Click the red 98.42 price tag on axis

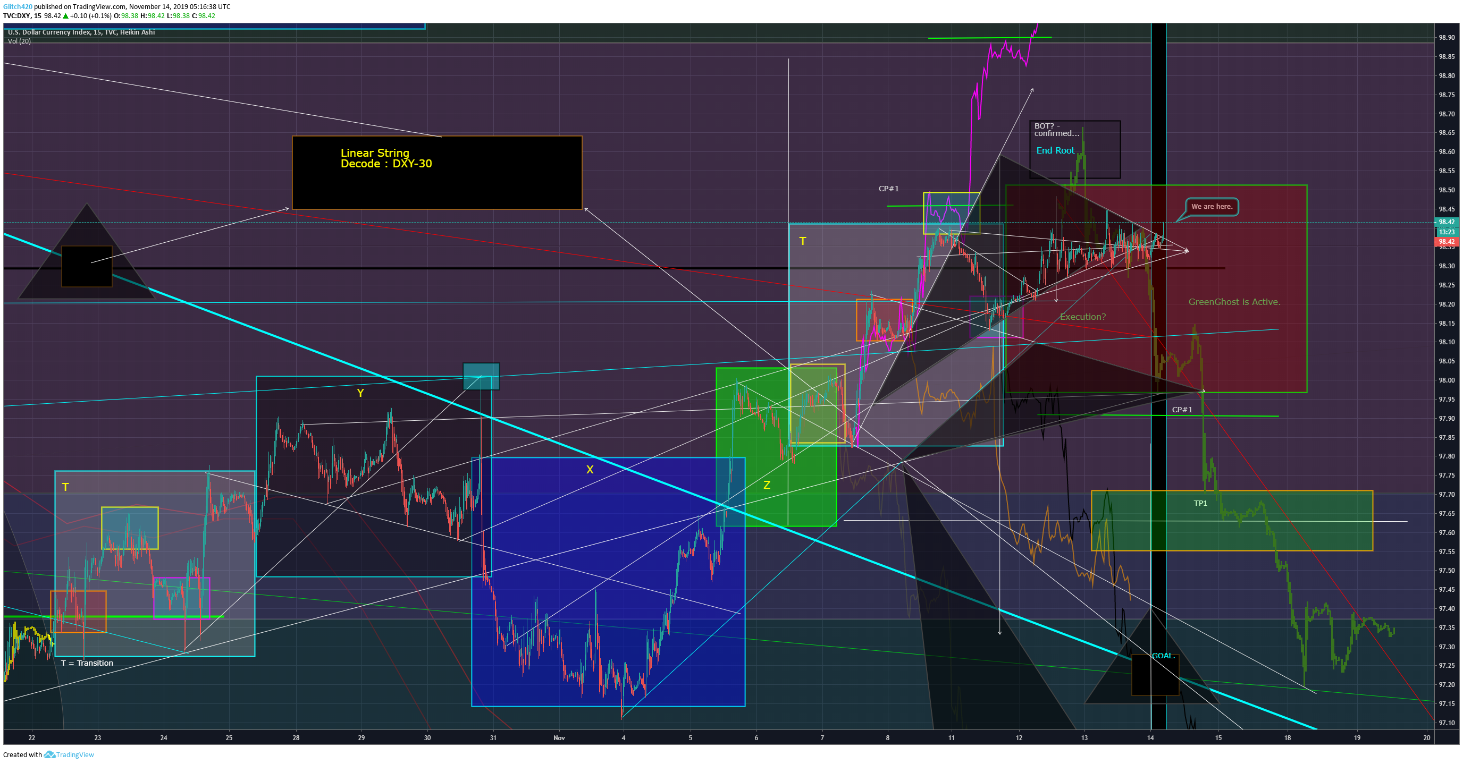coord(1446,242)
